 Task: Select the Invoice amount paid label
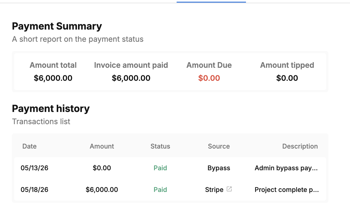(131, 65)
